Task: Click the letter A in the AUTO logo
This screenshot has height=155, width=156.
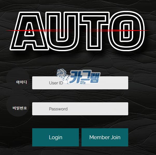Action: [x=29, y=31]
